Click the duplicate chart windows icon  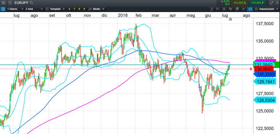(x=237, y=9)
